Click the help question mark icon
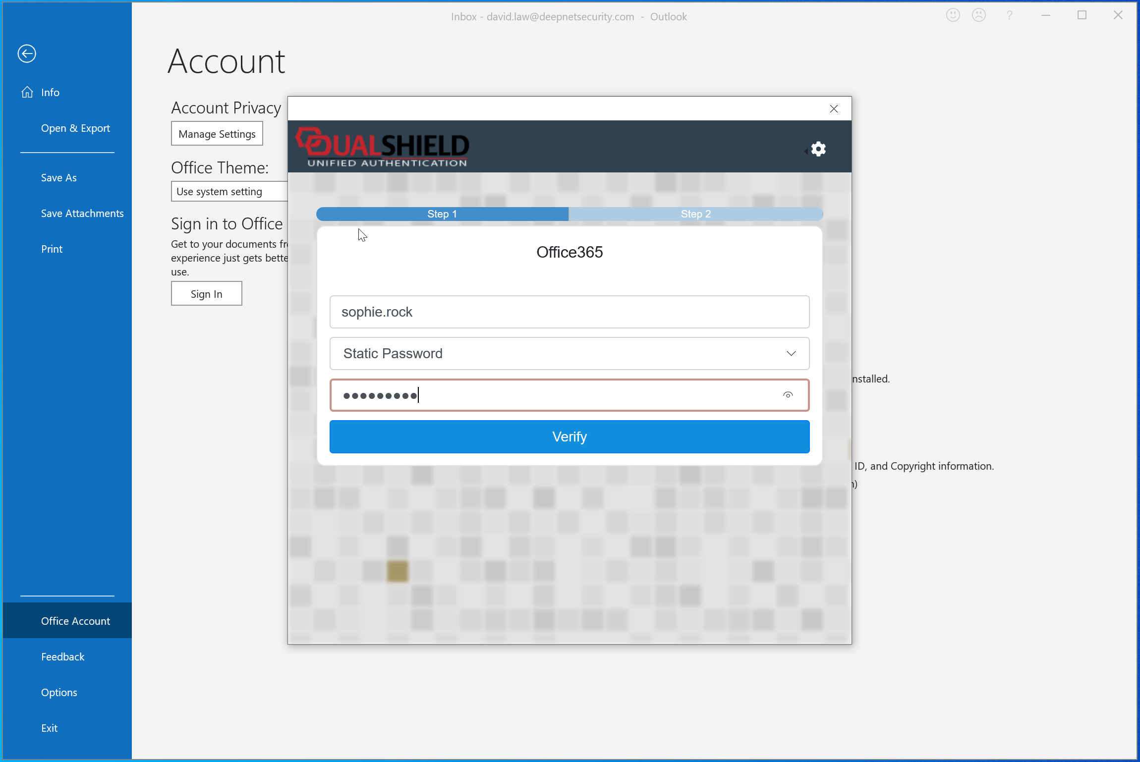The image size is (1140, 762). [x=1009, y=15]
